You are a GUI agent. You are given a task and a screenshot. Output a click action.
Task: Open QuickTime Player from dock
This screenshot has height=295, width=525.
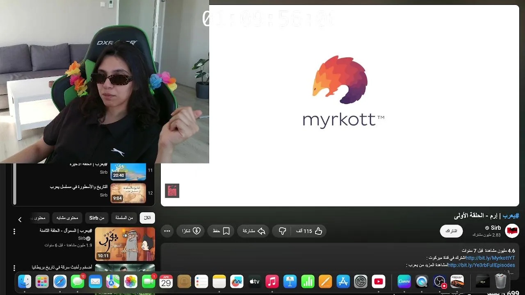coord(422,281)
